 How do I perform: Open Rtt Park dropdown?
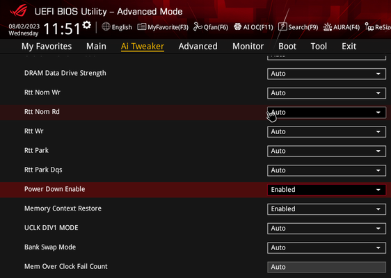point(326,152)
